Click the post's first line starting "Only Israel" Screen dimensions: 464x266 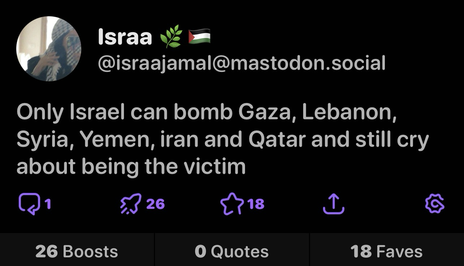pos(206,113)
